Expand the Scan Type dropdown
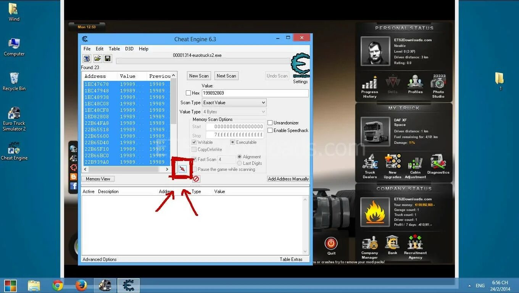 (234, 102)
